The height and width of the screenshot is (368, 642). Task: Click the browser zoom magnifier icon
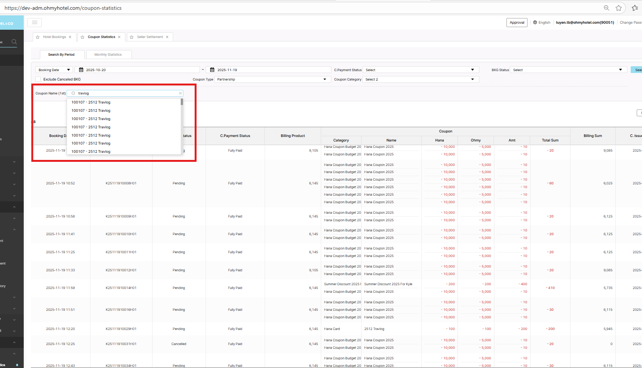606,8
